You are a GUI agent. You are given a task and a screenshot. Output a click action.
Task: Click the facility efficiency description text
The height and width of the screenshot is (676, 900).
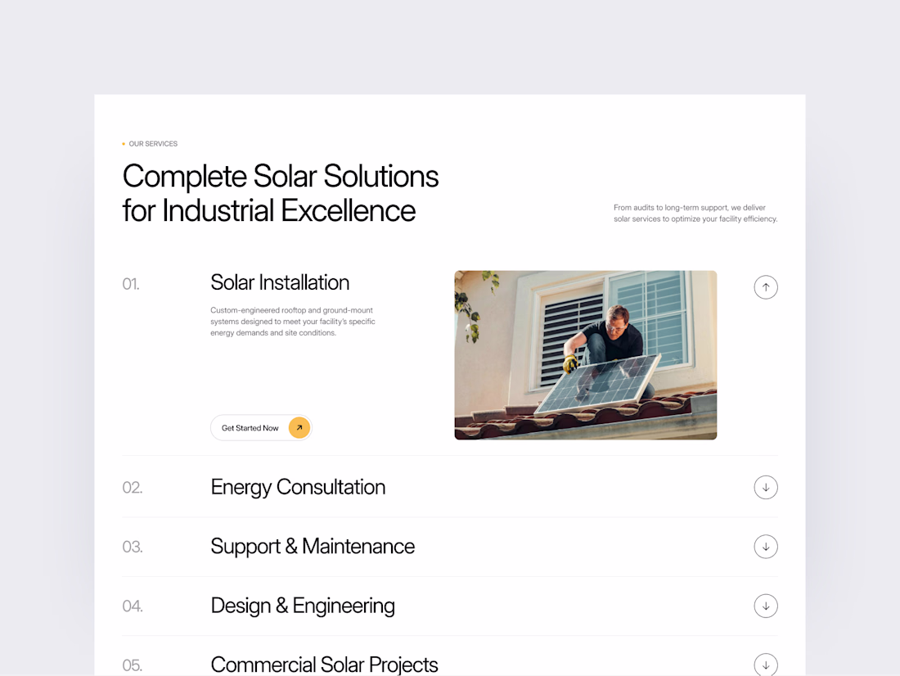point(695,213)
